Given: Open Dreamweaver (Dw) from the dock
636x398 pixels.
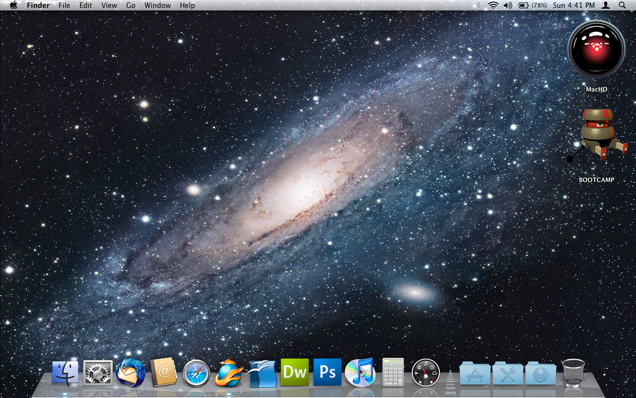Looking at the screenshot, I should click(x=295, y=372).
